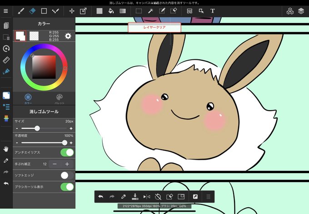
Task: Open the Transform tool
Action: tap(83, 11)
